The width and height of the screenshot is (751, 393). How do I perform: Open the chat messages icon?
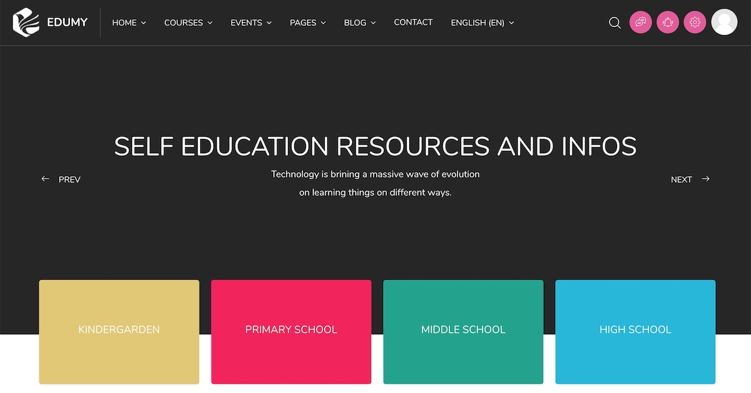tap(640, 23)
